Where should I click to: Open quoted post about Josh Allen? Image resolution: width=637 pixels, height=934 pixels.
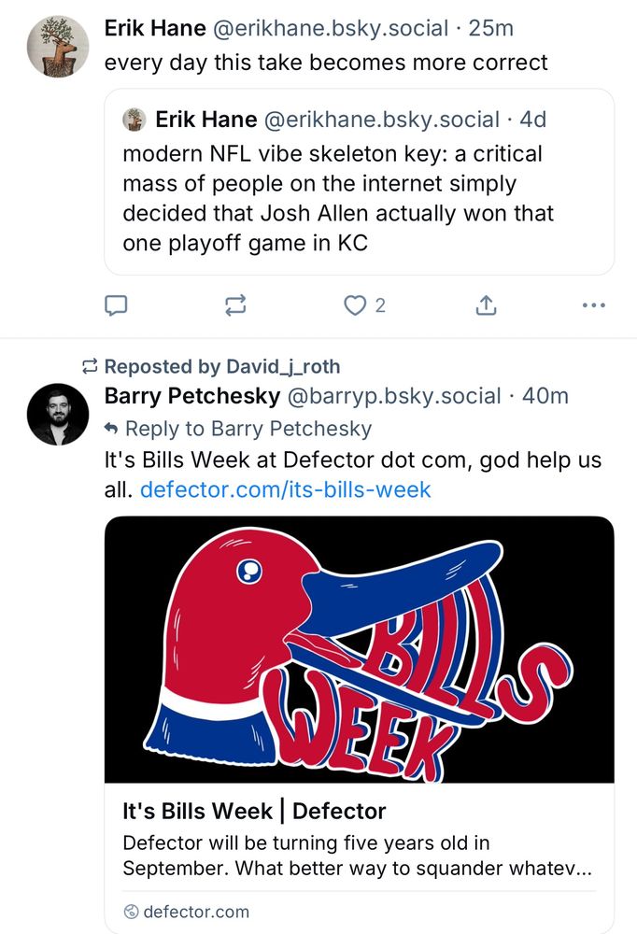[x=360, y=182]
